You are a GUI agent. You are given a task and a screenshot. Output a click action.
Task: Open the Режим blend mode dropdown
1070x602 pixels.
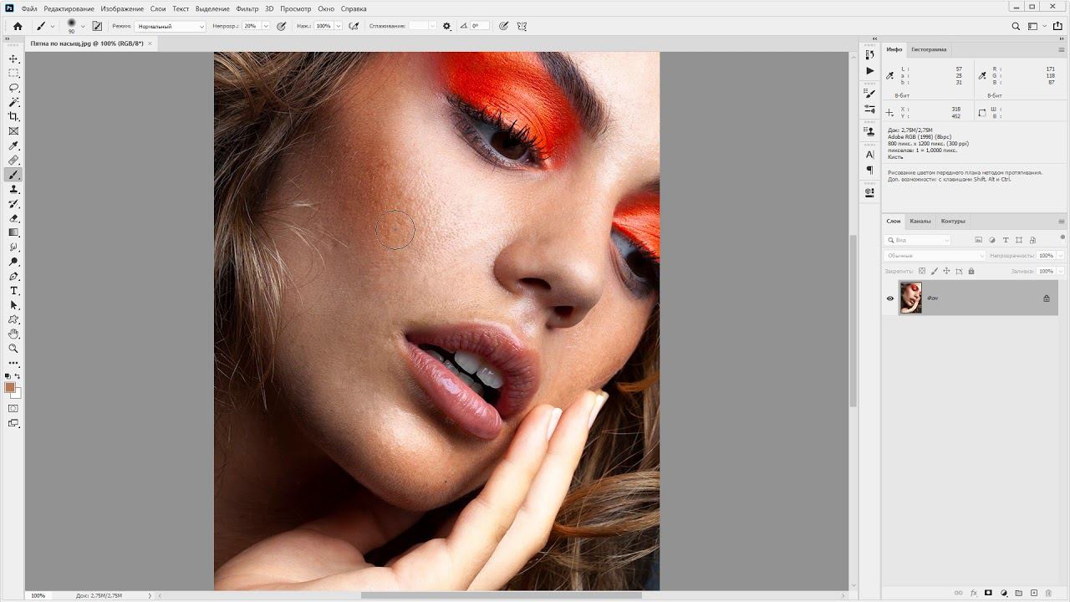point(170,26)
